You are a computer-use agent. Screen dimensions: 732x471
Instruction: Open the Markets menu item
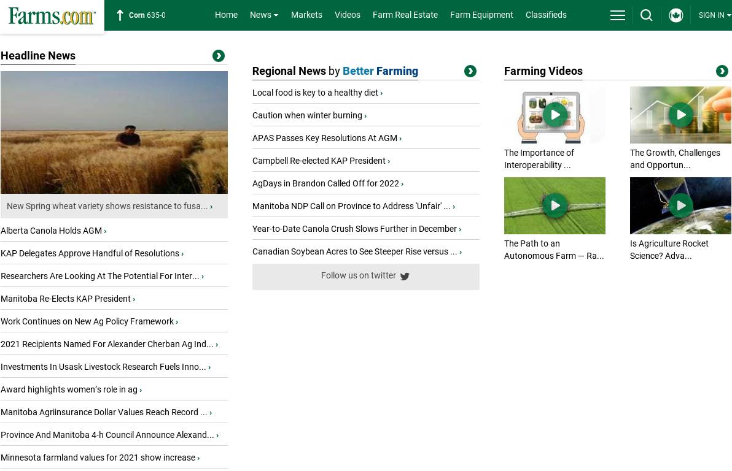(x=306, y=15)
